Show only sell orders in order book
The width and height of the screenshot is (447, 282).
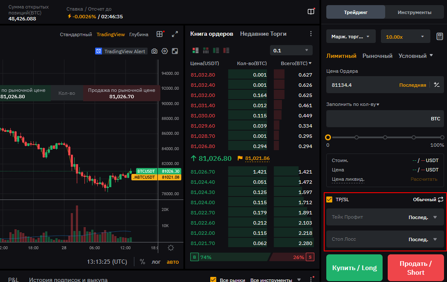(x=226, y=50)
